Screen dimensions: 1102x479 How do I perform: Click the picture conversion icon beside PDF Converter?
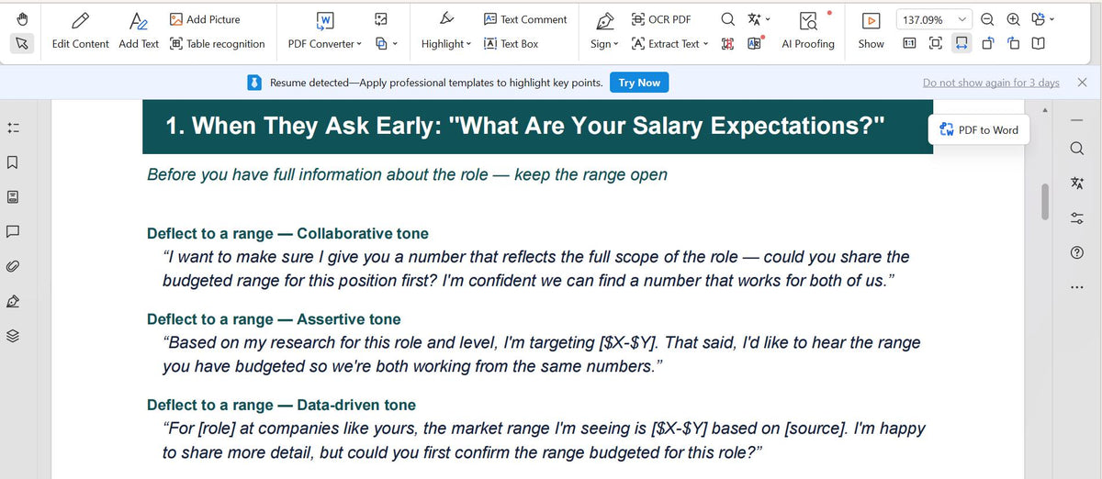coord(381,19)
